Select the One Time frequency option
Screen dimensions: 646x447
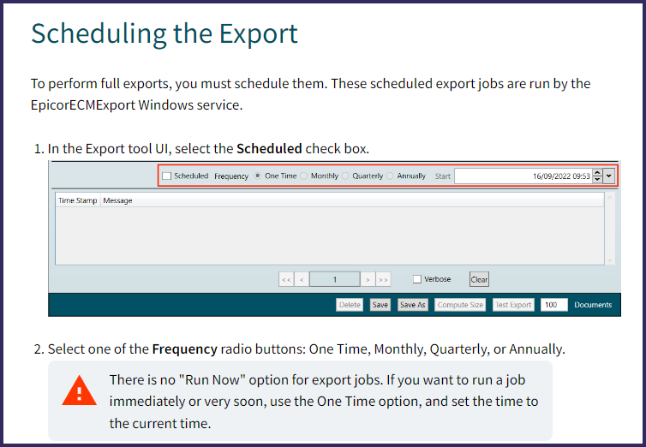click(259, 176)
